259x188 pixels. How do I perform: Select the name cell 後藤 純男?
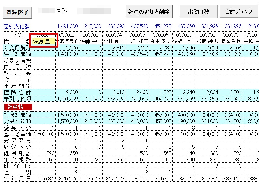tap(208, 41)
